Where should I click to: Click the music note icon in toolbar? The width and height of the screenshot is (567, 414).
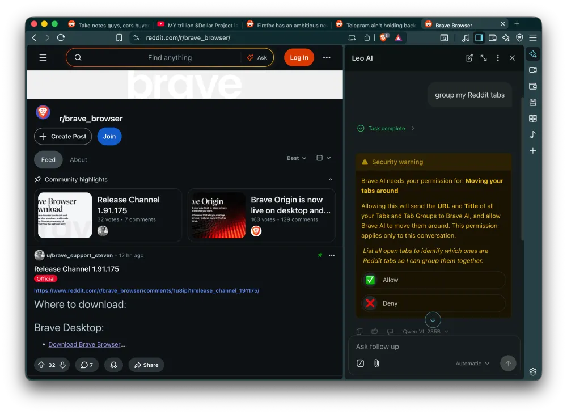tap(466, 37)
